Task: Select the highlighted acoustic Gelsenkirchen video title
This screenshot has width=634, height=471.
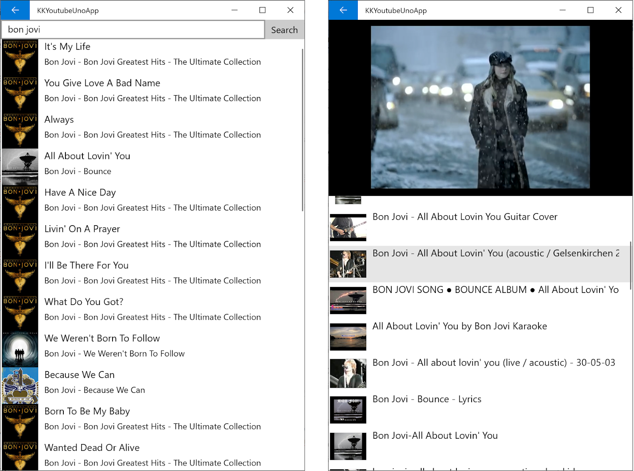Action: pos(496,253)
